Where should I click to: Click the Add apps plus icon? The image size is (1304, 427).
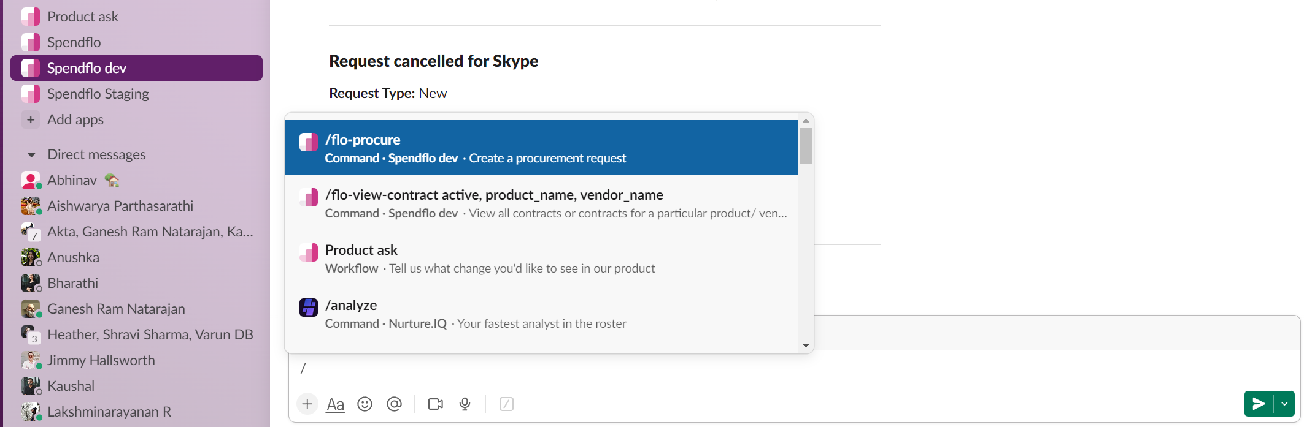click(x=31, y=119)
